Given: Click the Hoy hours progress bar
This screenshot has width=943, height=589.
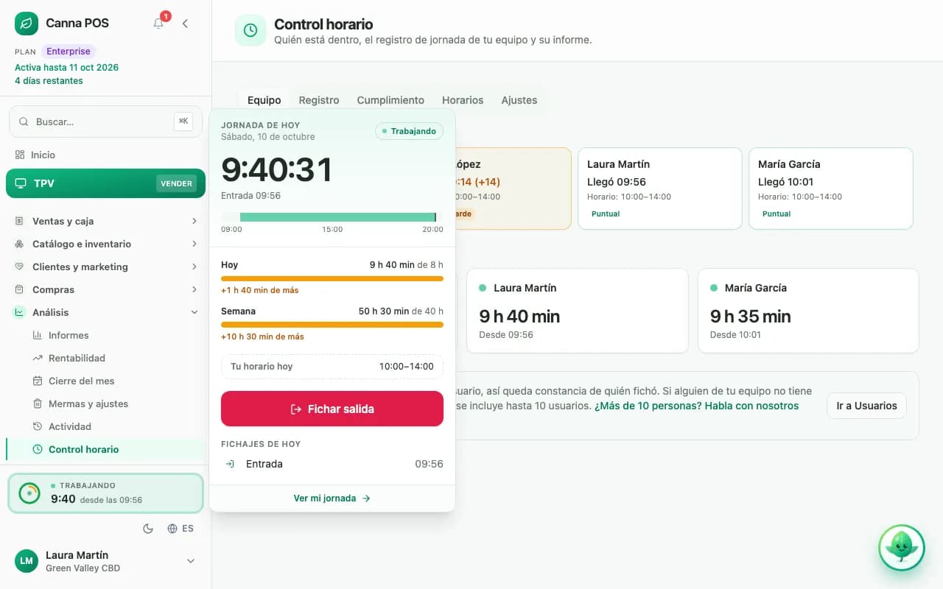Looking at the screenshot, I should pyautogui.click(x=332, y=278).
